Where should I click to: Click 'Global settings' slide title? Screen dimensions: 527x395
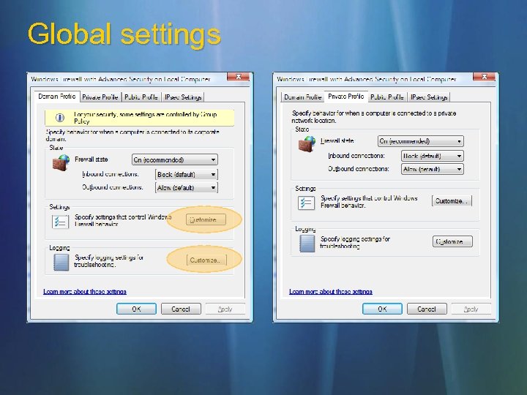coord(124,34)
